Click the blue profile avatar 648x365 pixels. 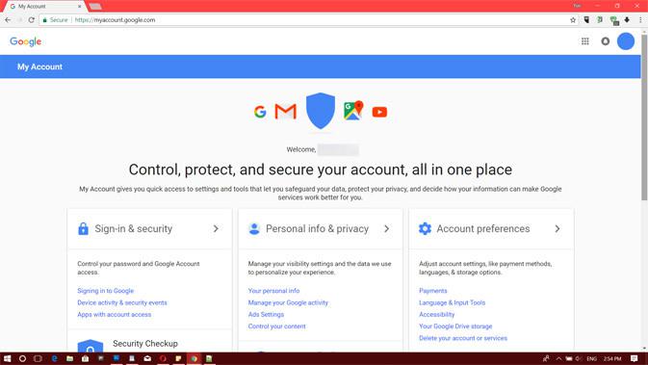point(626,41)
